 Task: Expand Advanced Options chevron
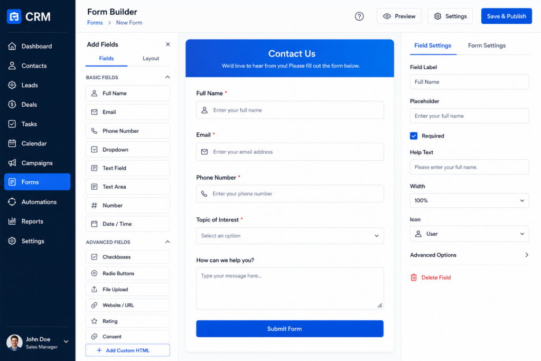(x=527, y=255)
